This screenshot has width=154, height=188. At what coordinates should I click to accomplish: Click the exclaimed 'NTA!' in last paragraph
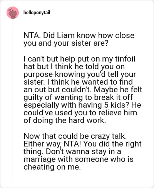coord(72,144)
